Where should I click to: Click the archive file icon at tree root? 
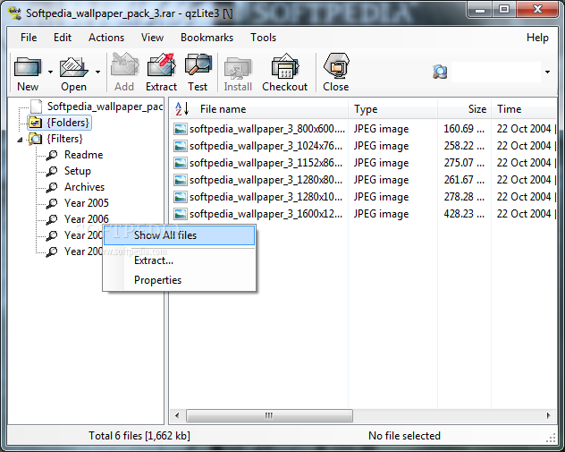(36, 107)
